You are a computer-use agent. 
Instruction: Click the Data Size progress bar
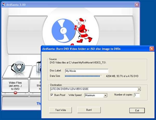(x=83, y=76)
